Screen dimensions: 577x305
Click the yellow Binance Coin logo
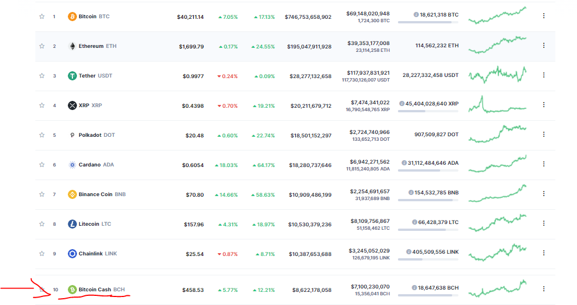(72, 194)
